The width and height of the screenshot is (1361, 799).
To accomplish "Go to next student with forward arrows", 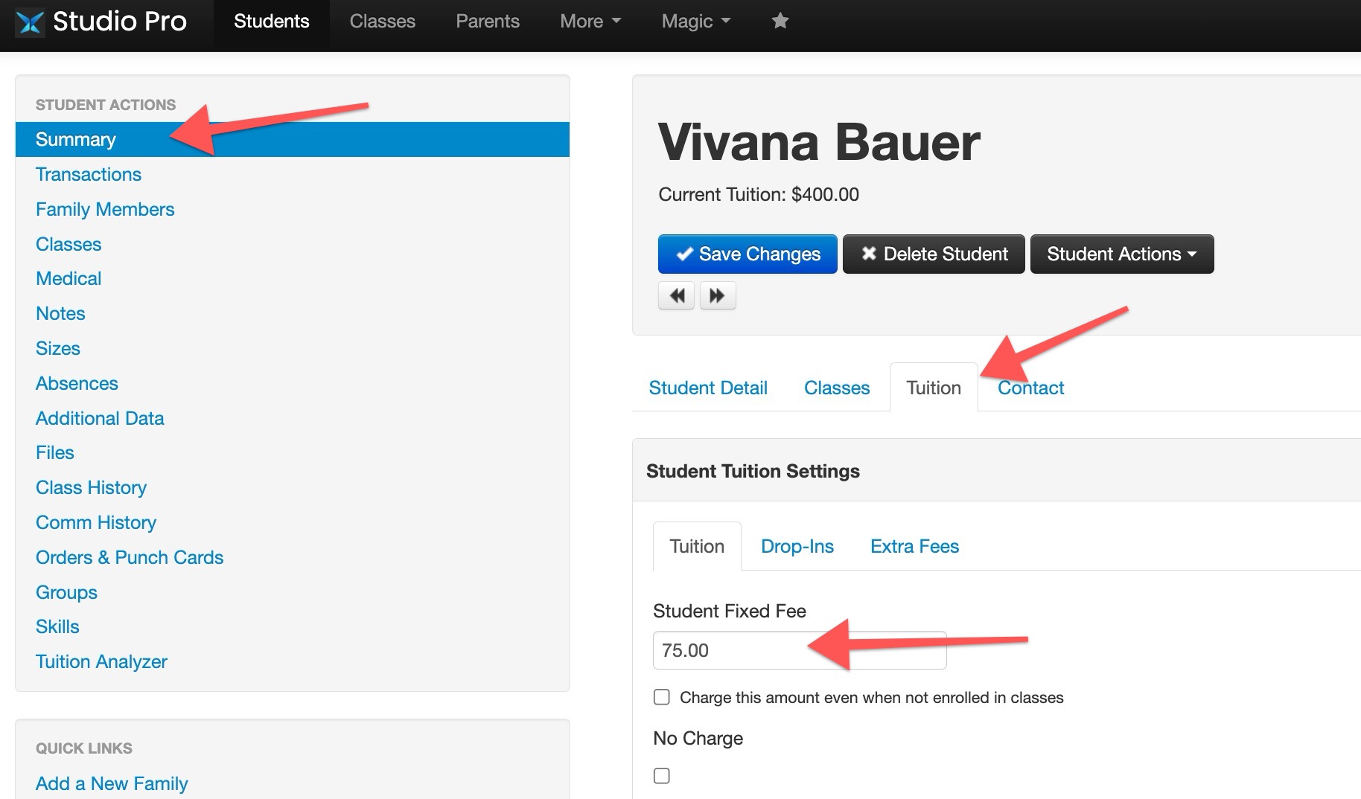I will (717, 295).
